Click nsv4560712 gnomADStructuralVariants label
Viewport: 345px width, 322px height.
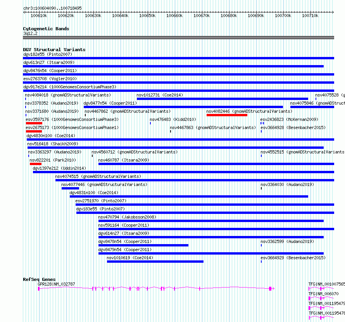coord(135,152)
